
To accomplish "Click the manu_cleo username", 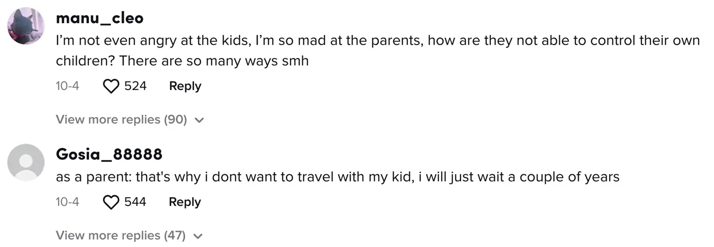I will (99, 18).
